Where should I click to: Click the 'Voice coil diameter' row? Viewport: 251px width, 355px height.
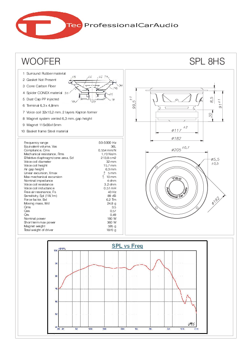point(70,161)
